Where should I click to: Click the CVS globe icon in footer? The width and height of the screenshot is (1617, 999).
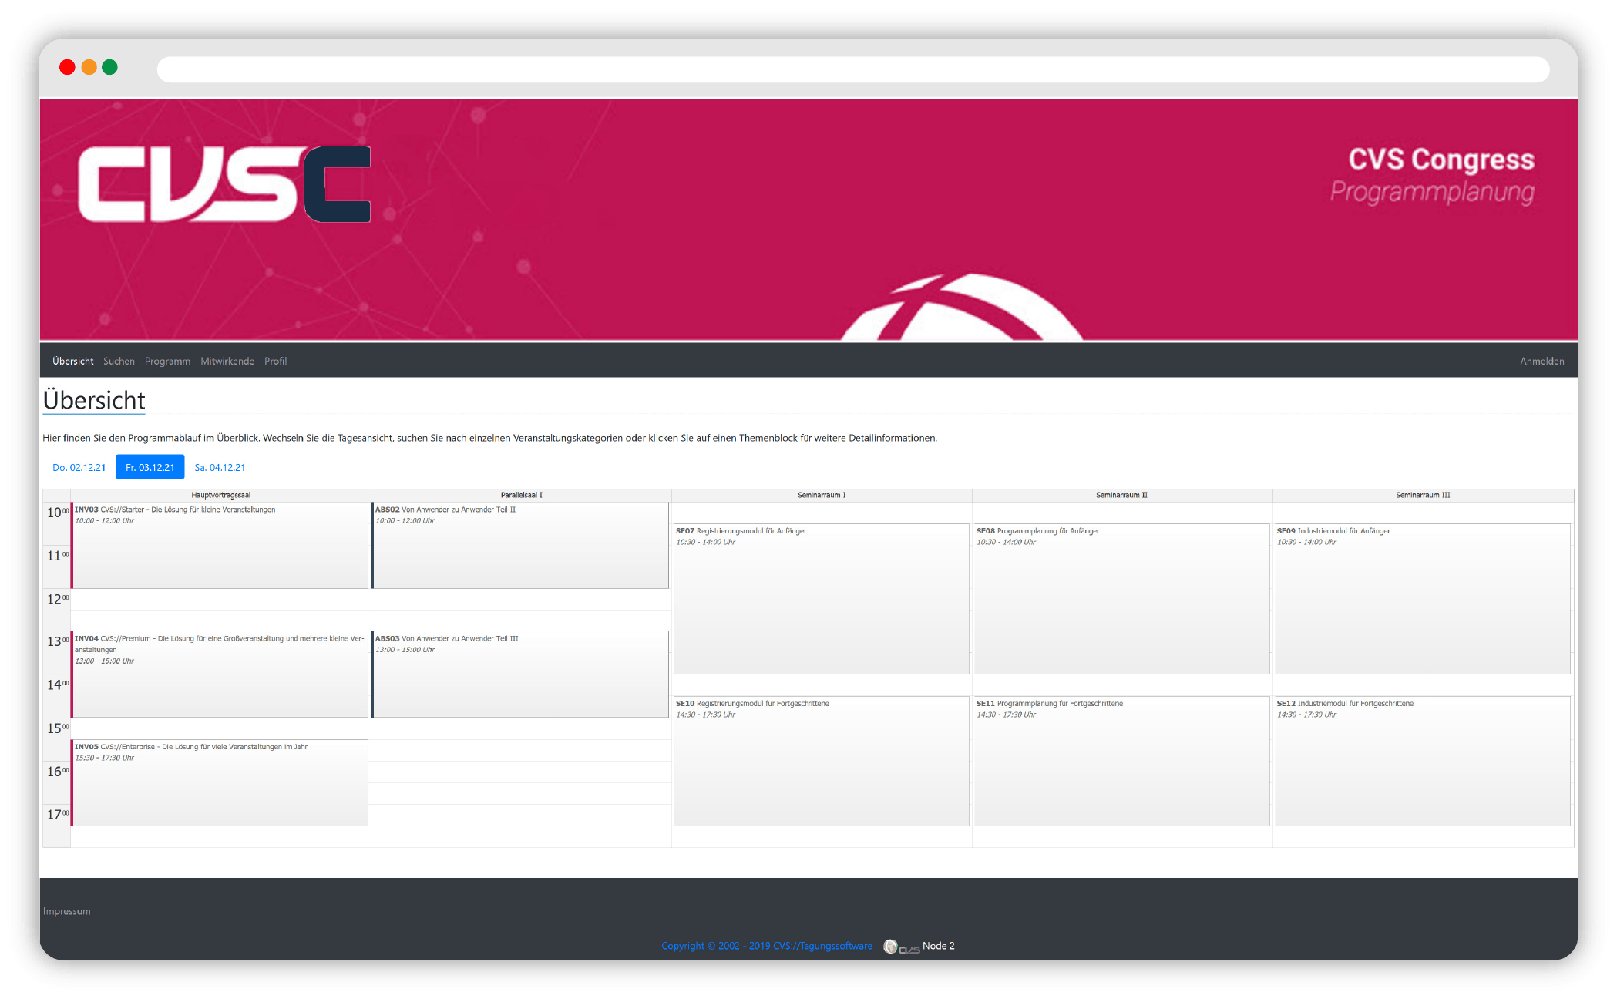click(890, 947)
